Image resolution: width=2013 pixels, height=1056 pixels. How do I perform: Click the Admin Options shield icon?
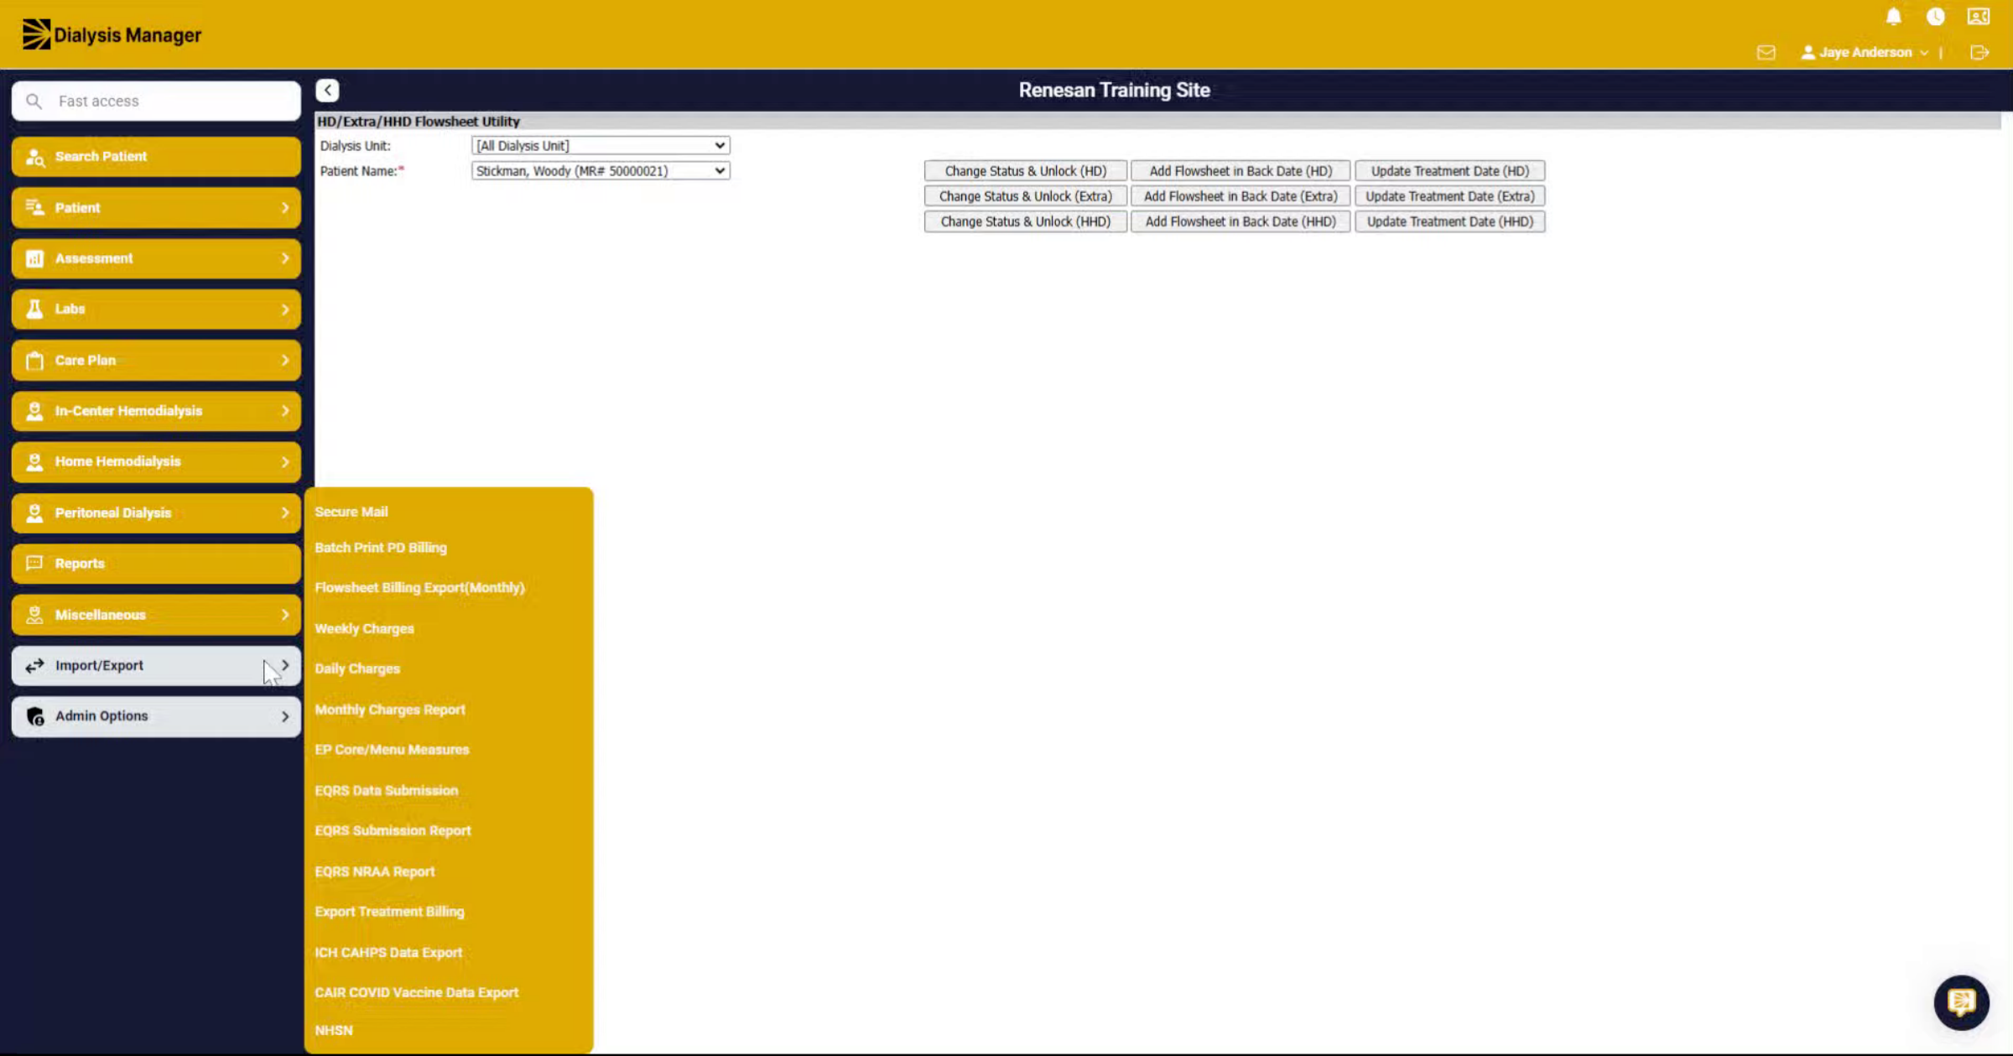click(x=35, y=716)
